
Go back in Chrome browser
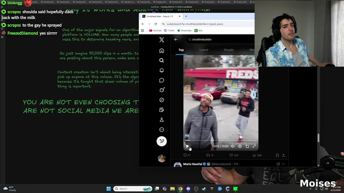[x=143, y=24]
